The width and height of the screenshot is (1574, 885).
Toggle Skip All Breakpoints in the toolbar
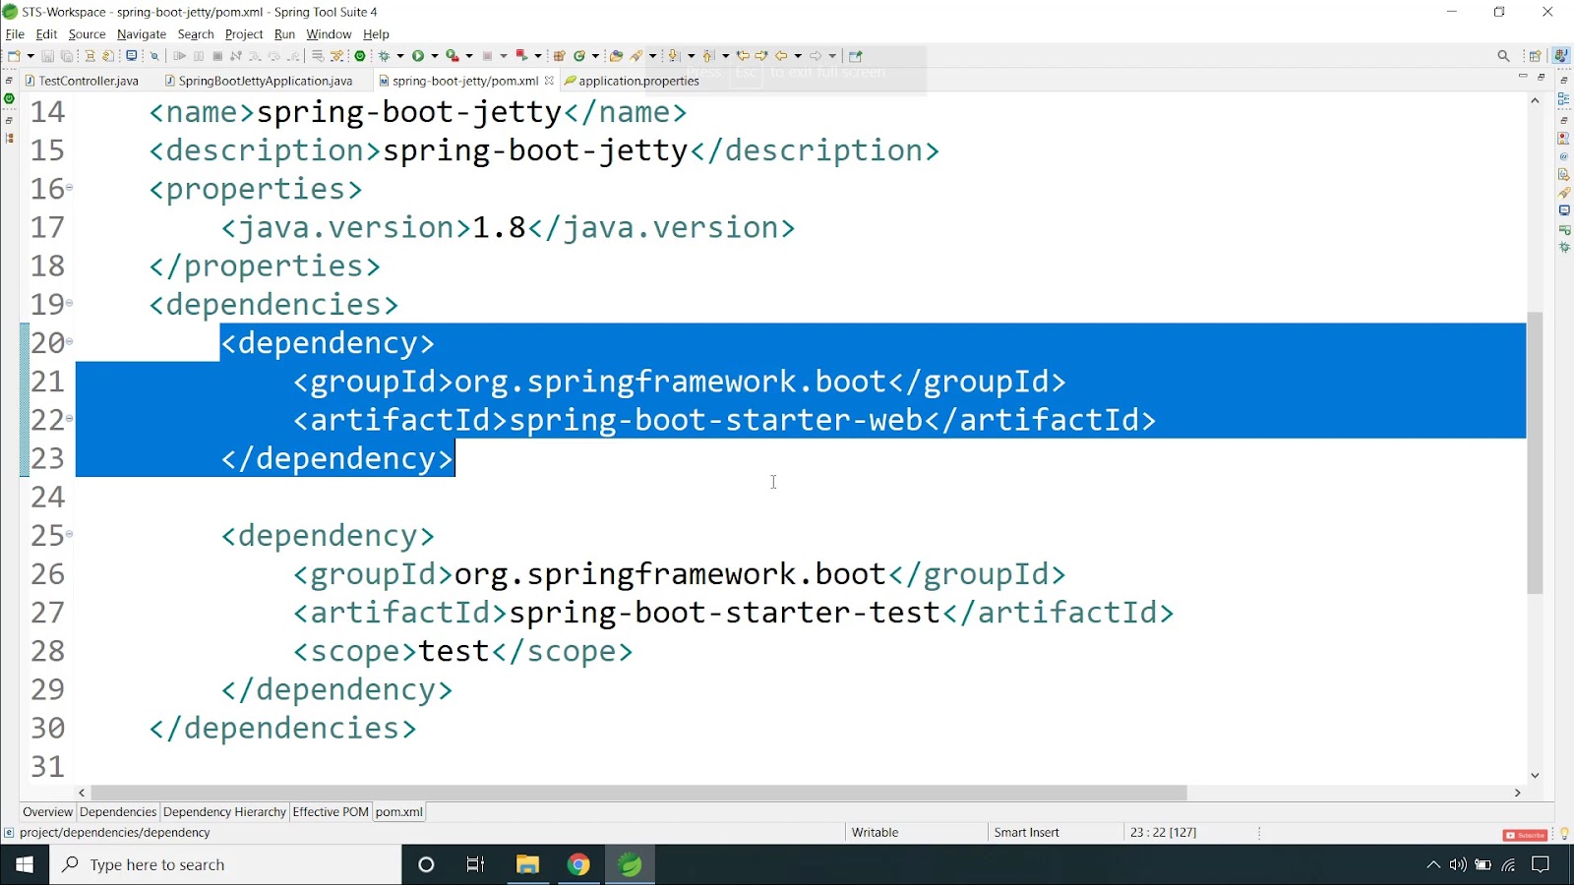[x=153, y=56]
